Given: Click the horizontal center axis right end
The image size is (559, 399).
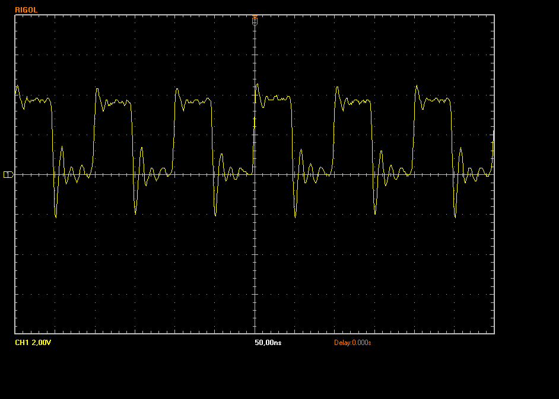Looking at the screenshot, I should pos(493,174).
